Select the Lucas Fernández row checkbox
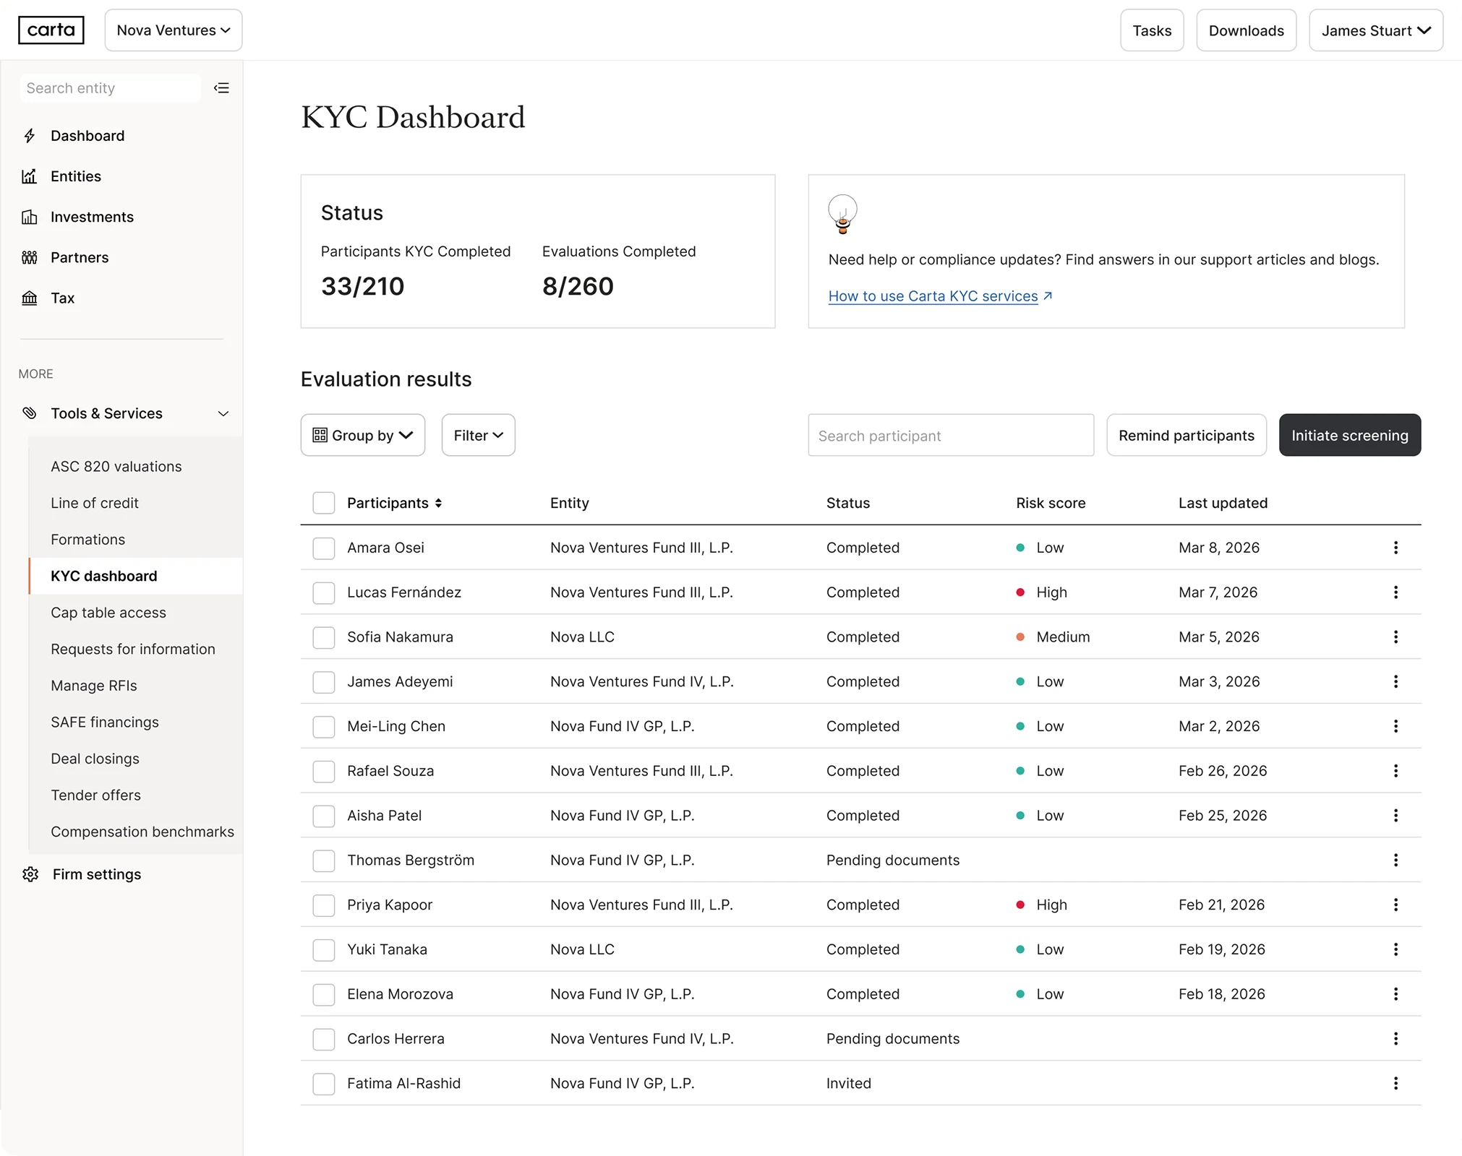This screenshot has height=1156, width=1462. [x=324, y=592]
